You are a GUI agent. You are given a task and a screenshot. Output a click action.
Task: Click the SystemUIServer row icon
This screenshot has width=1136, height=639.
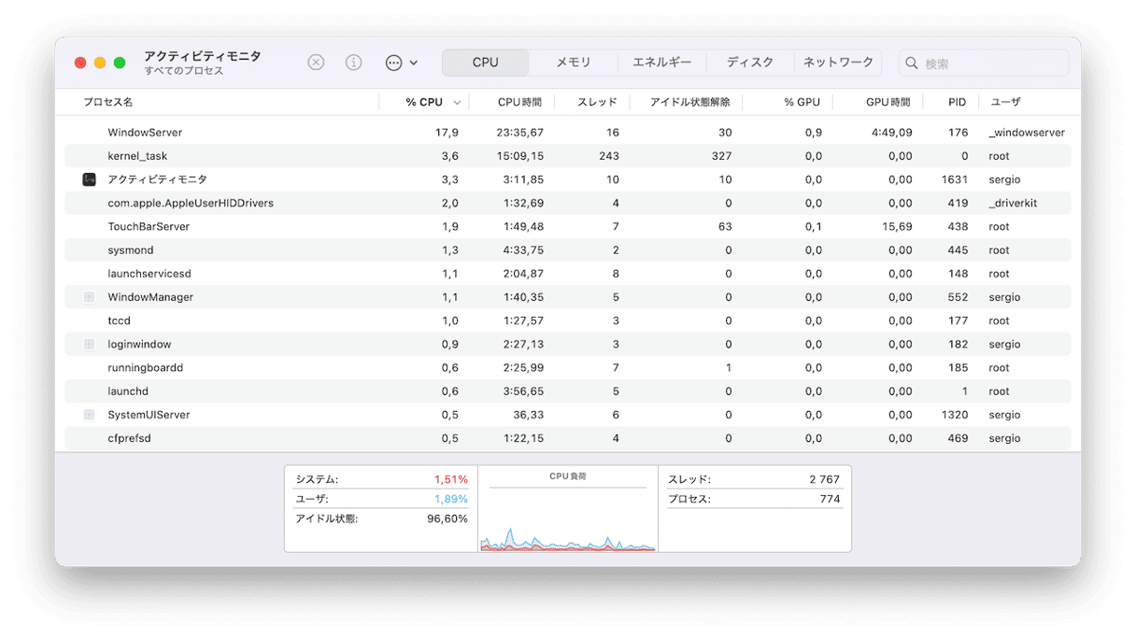point(90,415)
